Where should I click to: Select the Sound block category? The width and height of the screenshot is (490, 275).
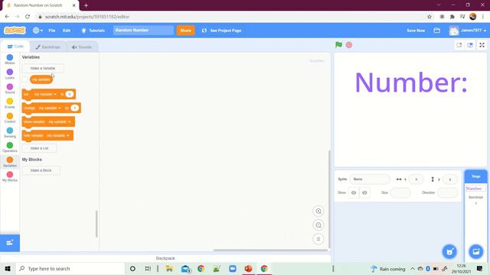coord(10,89)
